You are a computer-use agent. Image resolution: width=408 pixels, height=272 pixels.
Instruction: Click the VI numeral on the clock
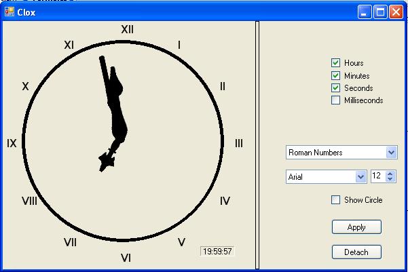point(126,258)
